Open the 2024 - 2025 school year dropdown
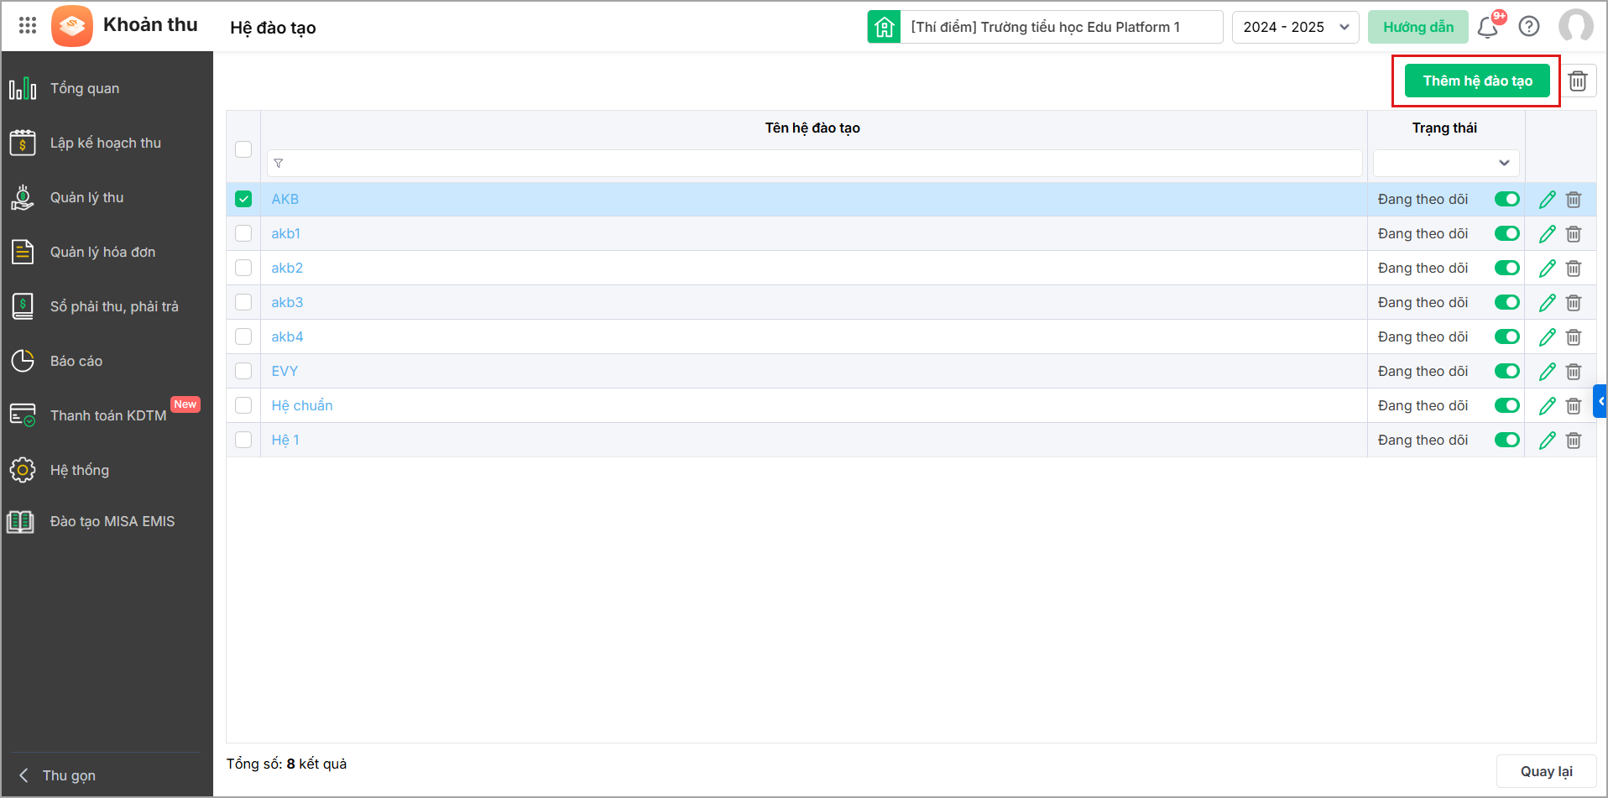This screenshot has width=1608, height=798. (x=1295, y=27)
